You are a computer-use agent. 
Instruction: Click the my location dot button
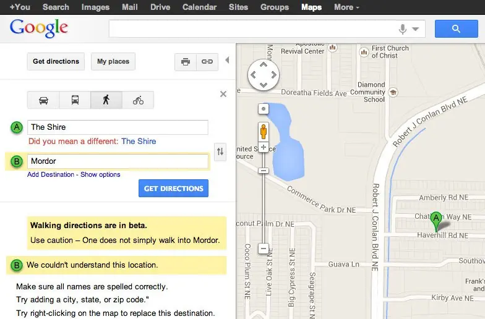264,109
